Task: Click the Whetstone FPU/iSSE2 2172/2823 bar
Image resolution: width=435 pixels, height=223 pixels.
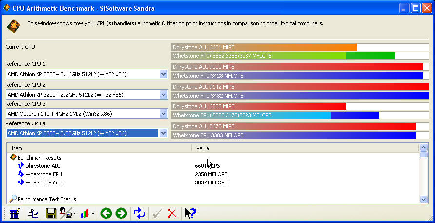Action: [300, 115]
